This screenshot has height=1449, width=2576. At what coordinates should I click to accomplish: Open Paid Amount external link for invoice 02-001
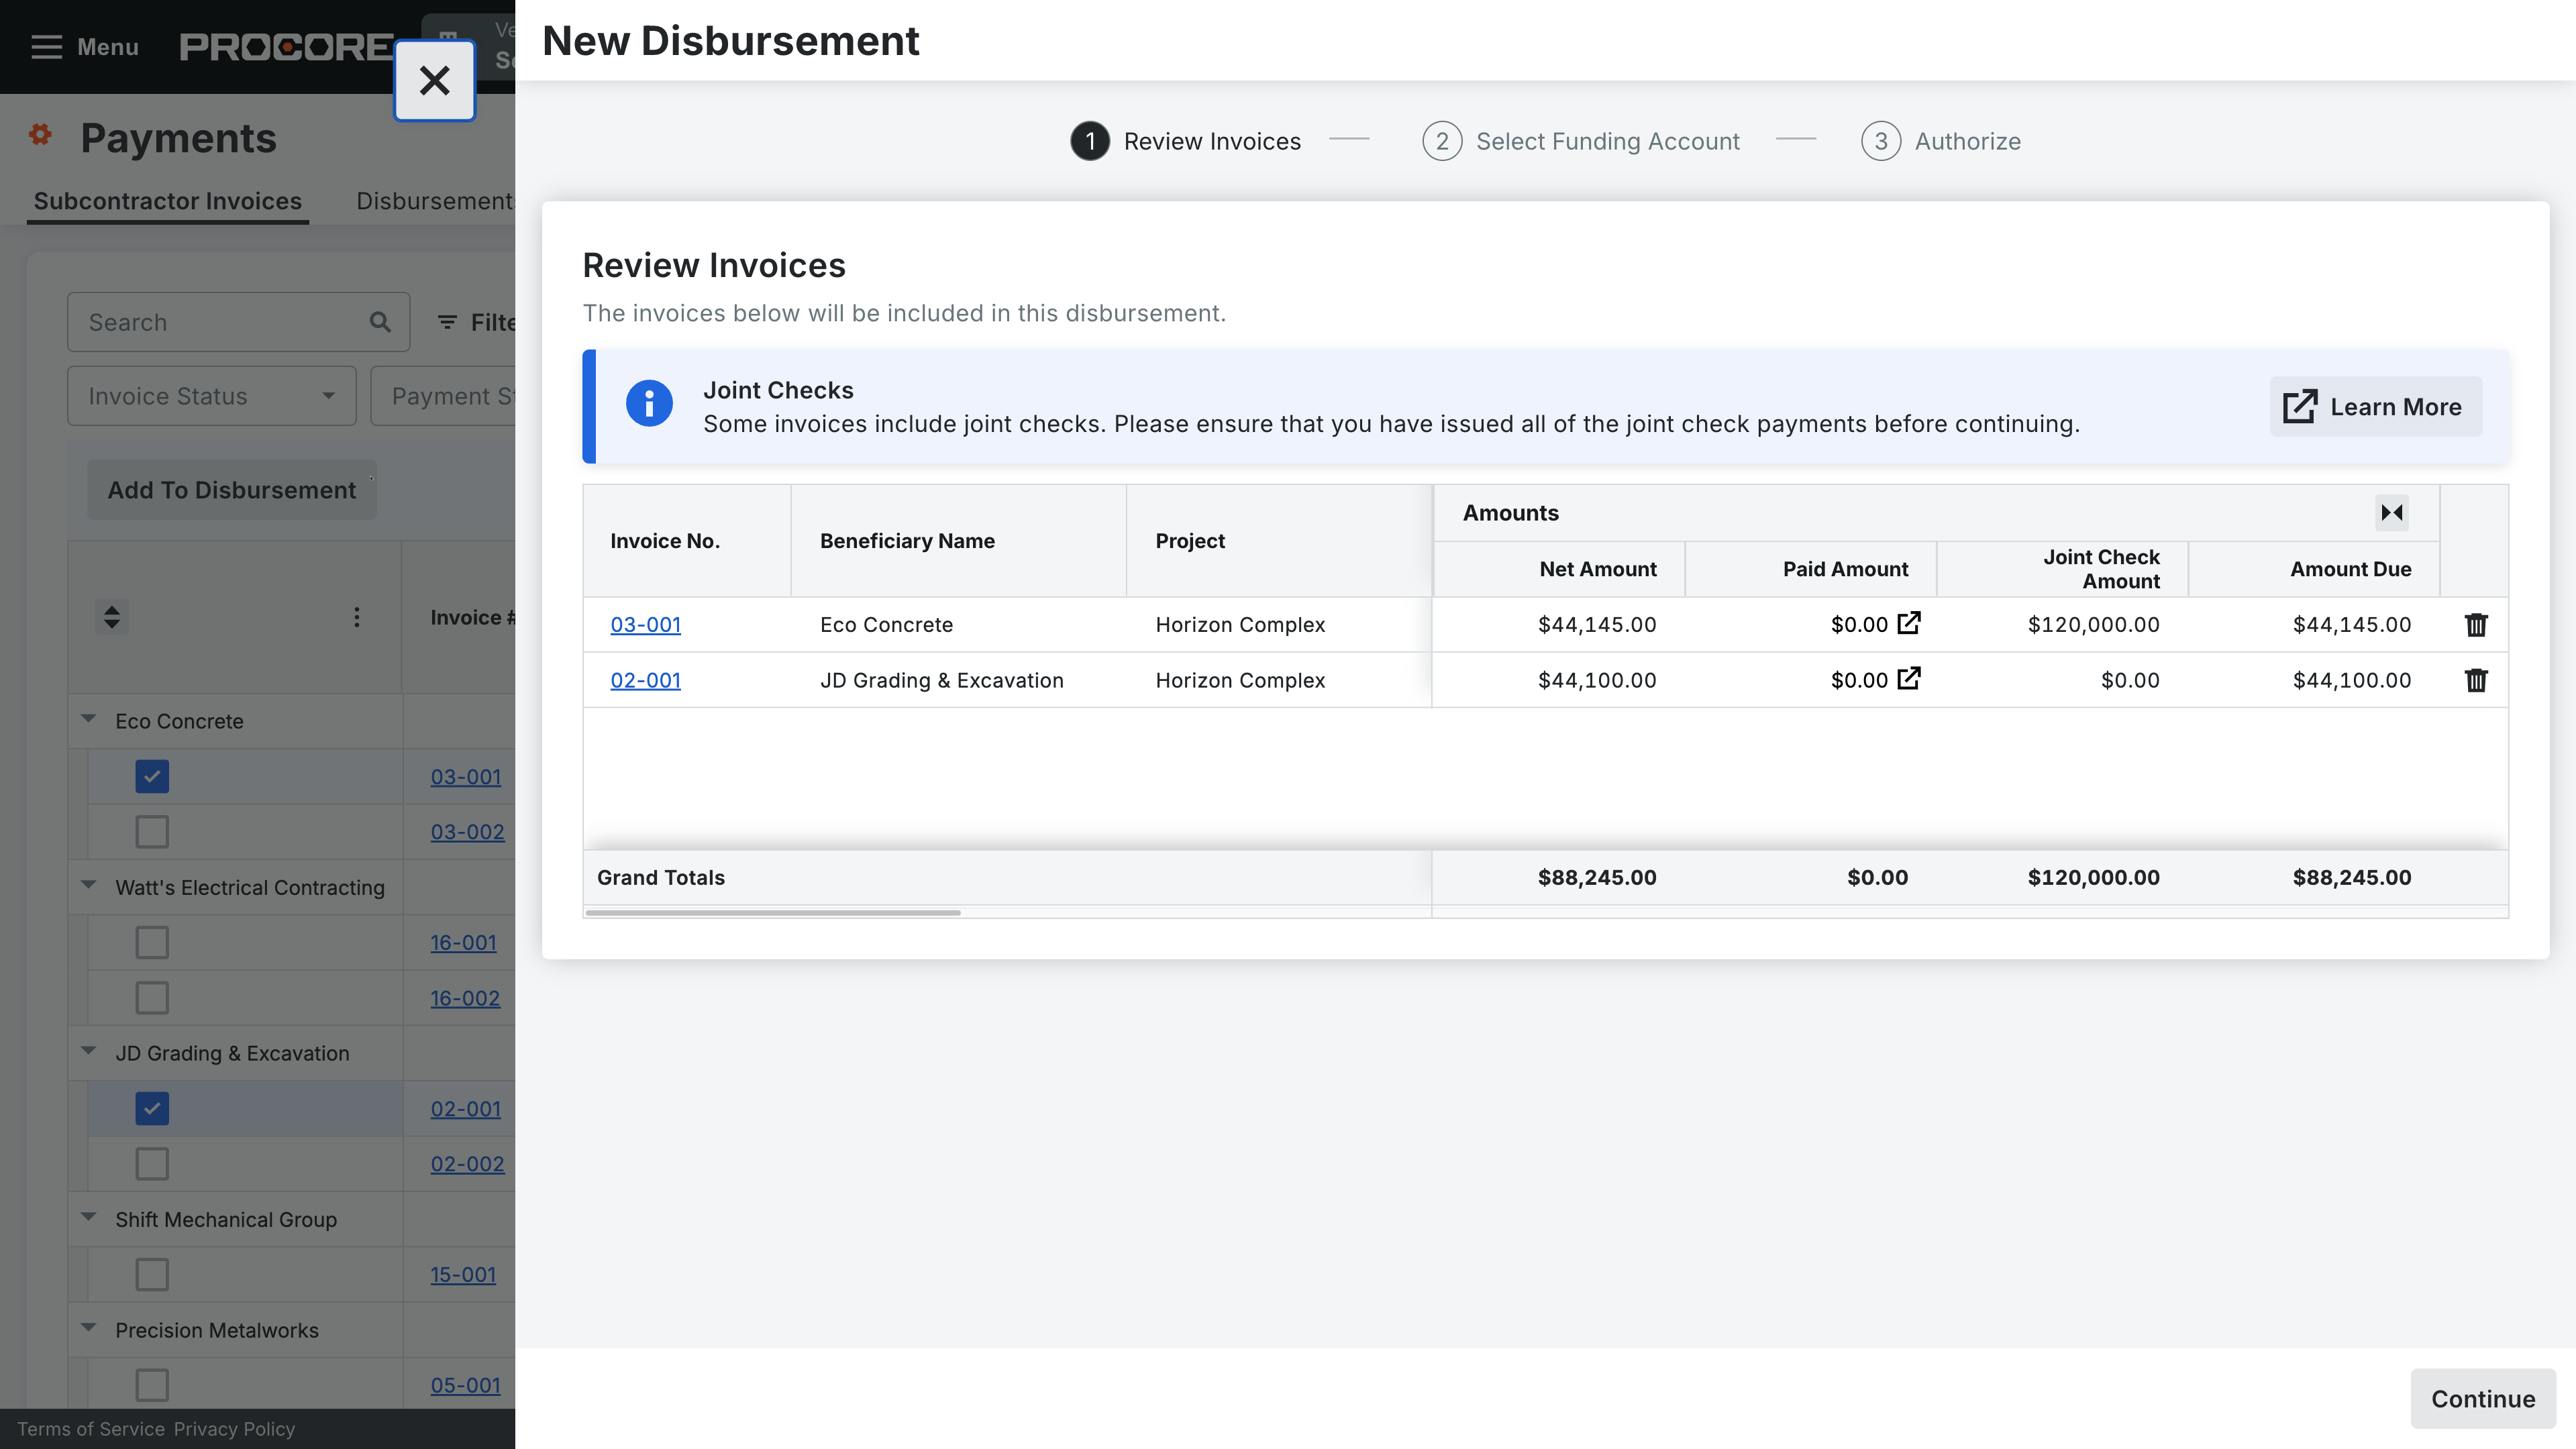(1908, 679)
